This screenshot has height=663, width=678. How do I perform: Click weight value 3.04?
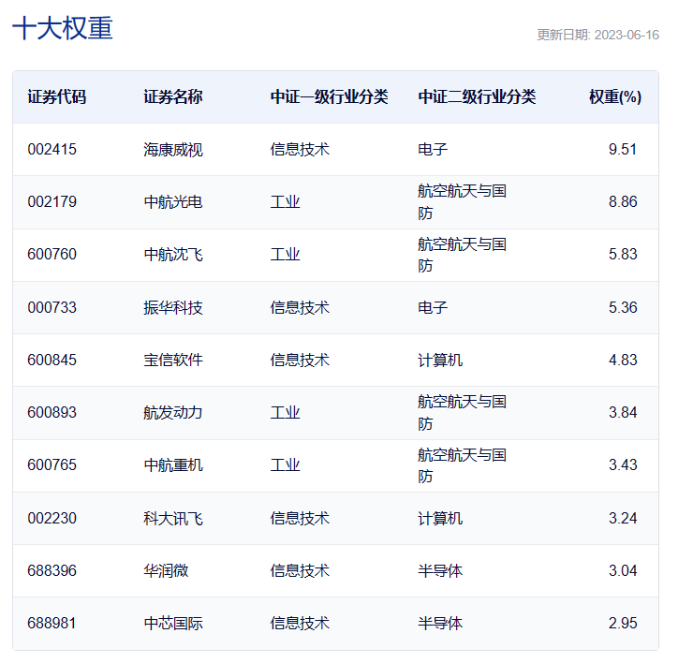point(623,571)
